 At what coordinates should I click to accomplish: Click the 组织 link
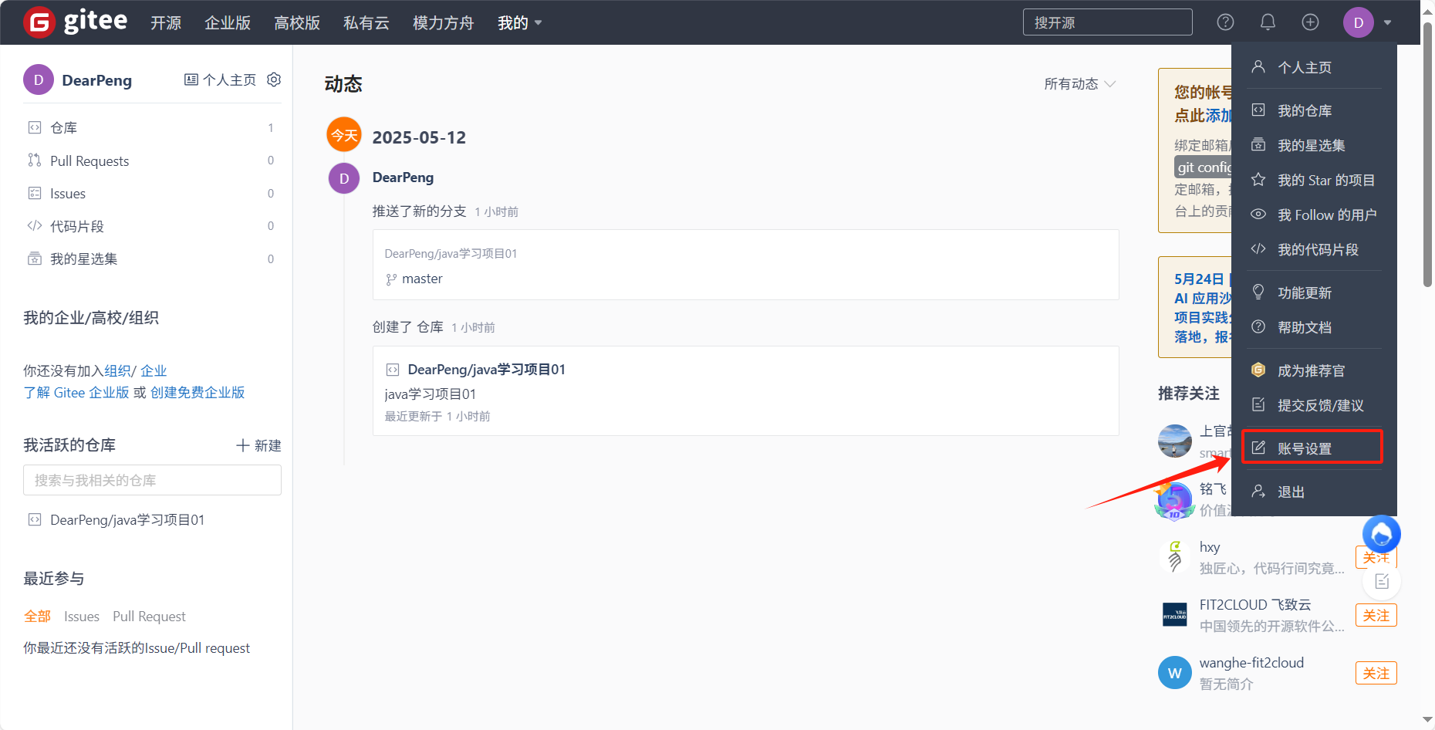[117, 371]
